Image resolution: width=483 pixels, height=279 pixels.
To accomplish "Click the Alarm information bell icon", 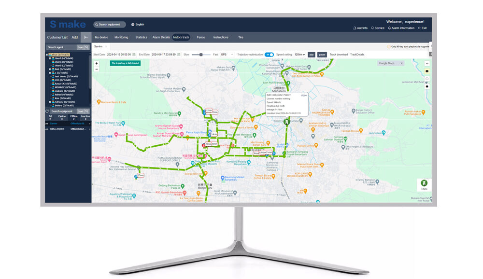I will pos(389,28).
